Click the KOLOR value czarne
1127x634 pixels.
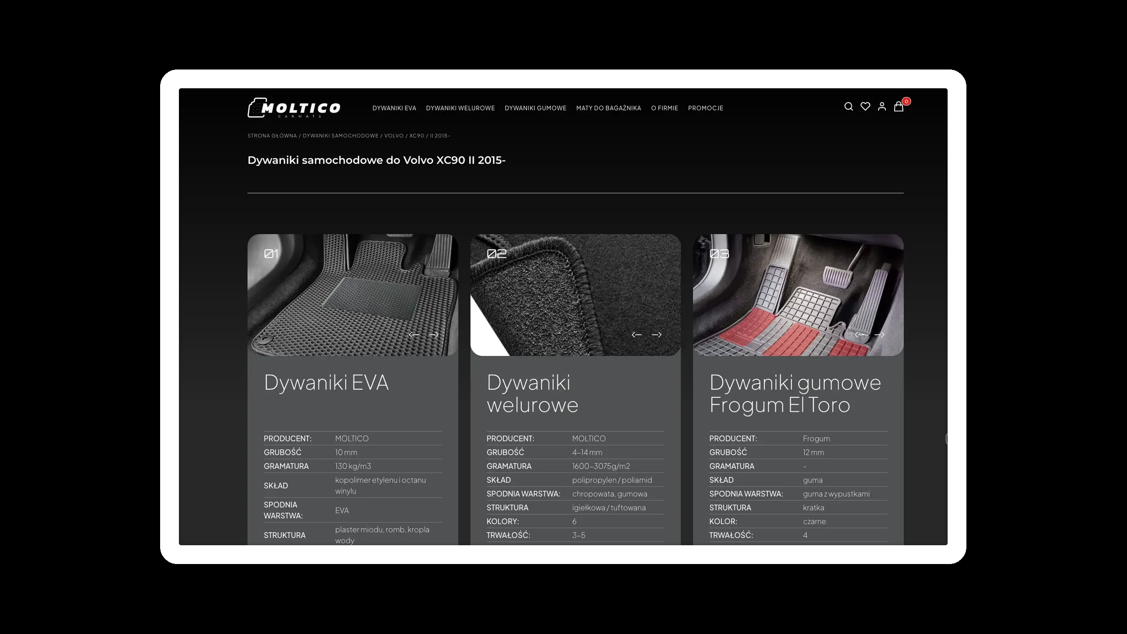click(814, 521)
